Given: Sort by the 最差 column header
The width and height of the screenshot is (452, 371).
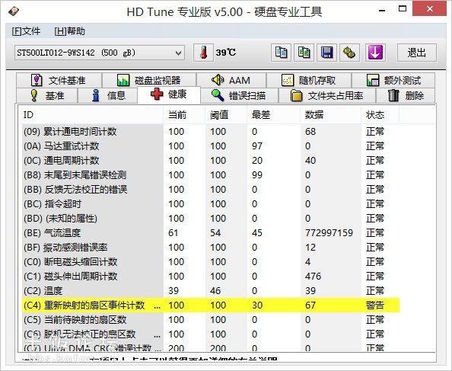Looking at the screenshot, I should click(x=274, y=115).
